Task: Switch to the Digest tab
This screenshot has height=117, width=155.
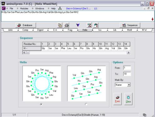Action: 40,30
